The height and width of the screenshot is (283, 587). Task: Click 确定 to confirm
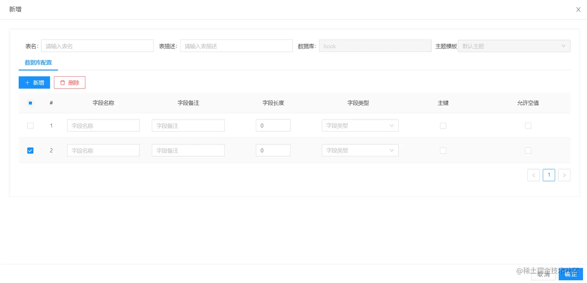(571, 274)
